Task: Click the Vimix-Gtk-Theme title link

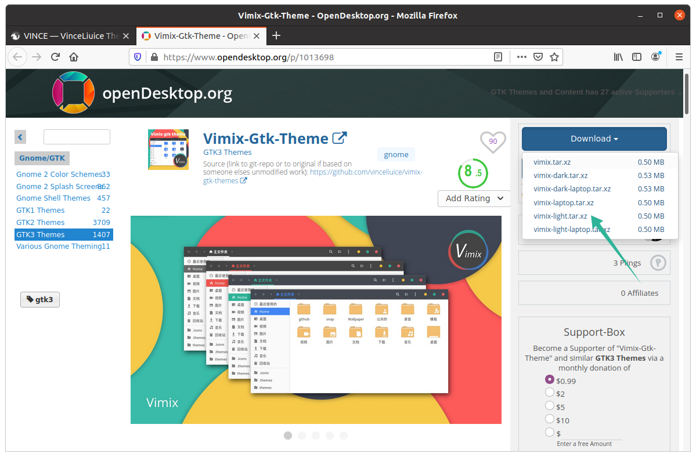Action: pyautogui.click(x=265, y=139)
